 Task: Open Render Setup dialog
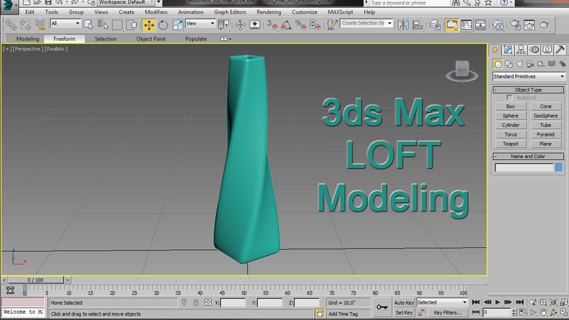coord(515,25)
